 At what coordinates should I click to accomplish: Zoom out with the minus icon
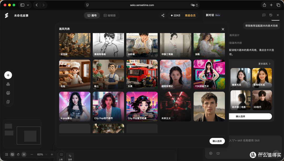click(x=32, y=154)
